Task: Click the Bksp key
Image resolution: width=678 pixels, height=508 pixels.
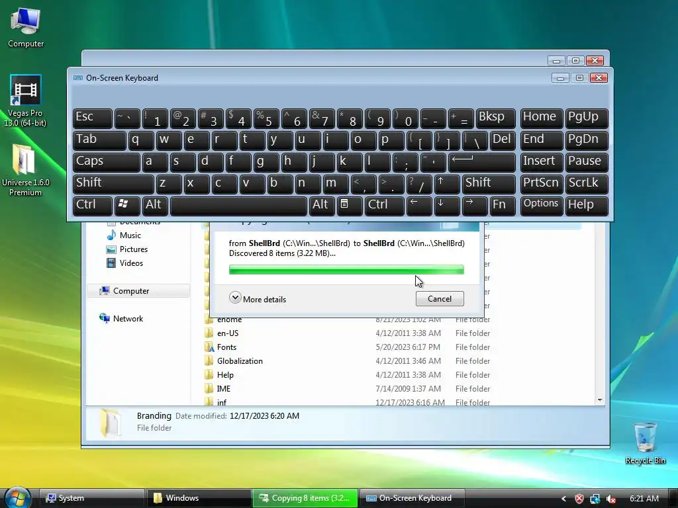Action: 495,118
